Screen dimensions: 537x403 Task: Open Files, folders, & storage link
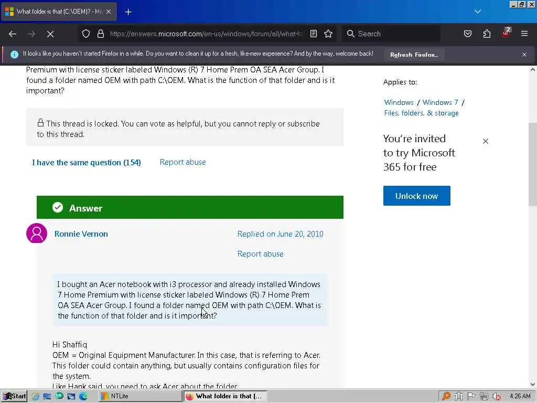coord(421,113)
